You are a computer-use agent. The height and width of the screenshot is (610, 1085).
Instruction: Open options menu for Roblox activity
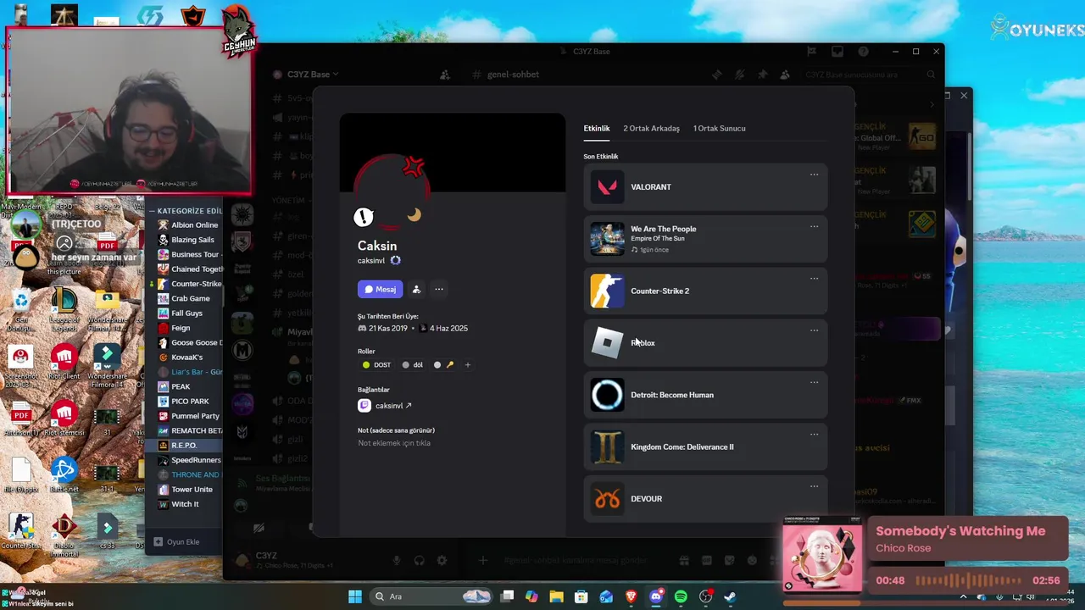[814, 330]
